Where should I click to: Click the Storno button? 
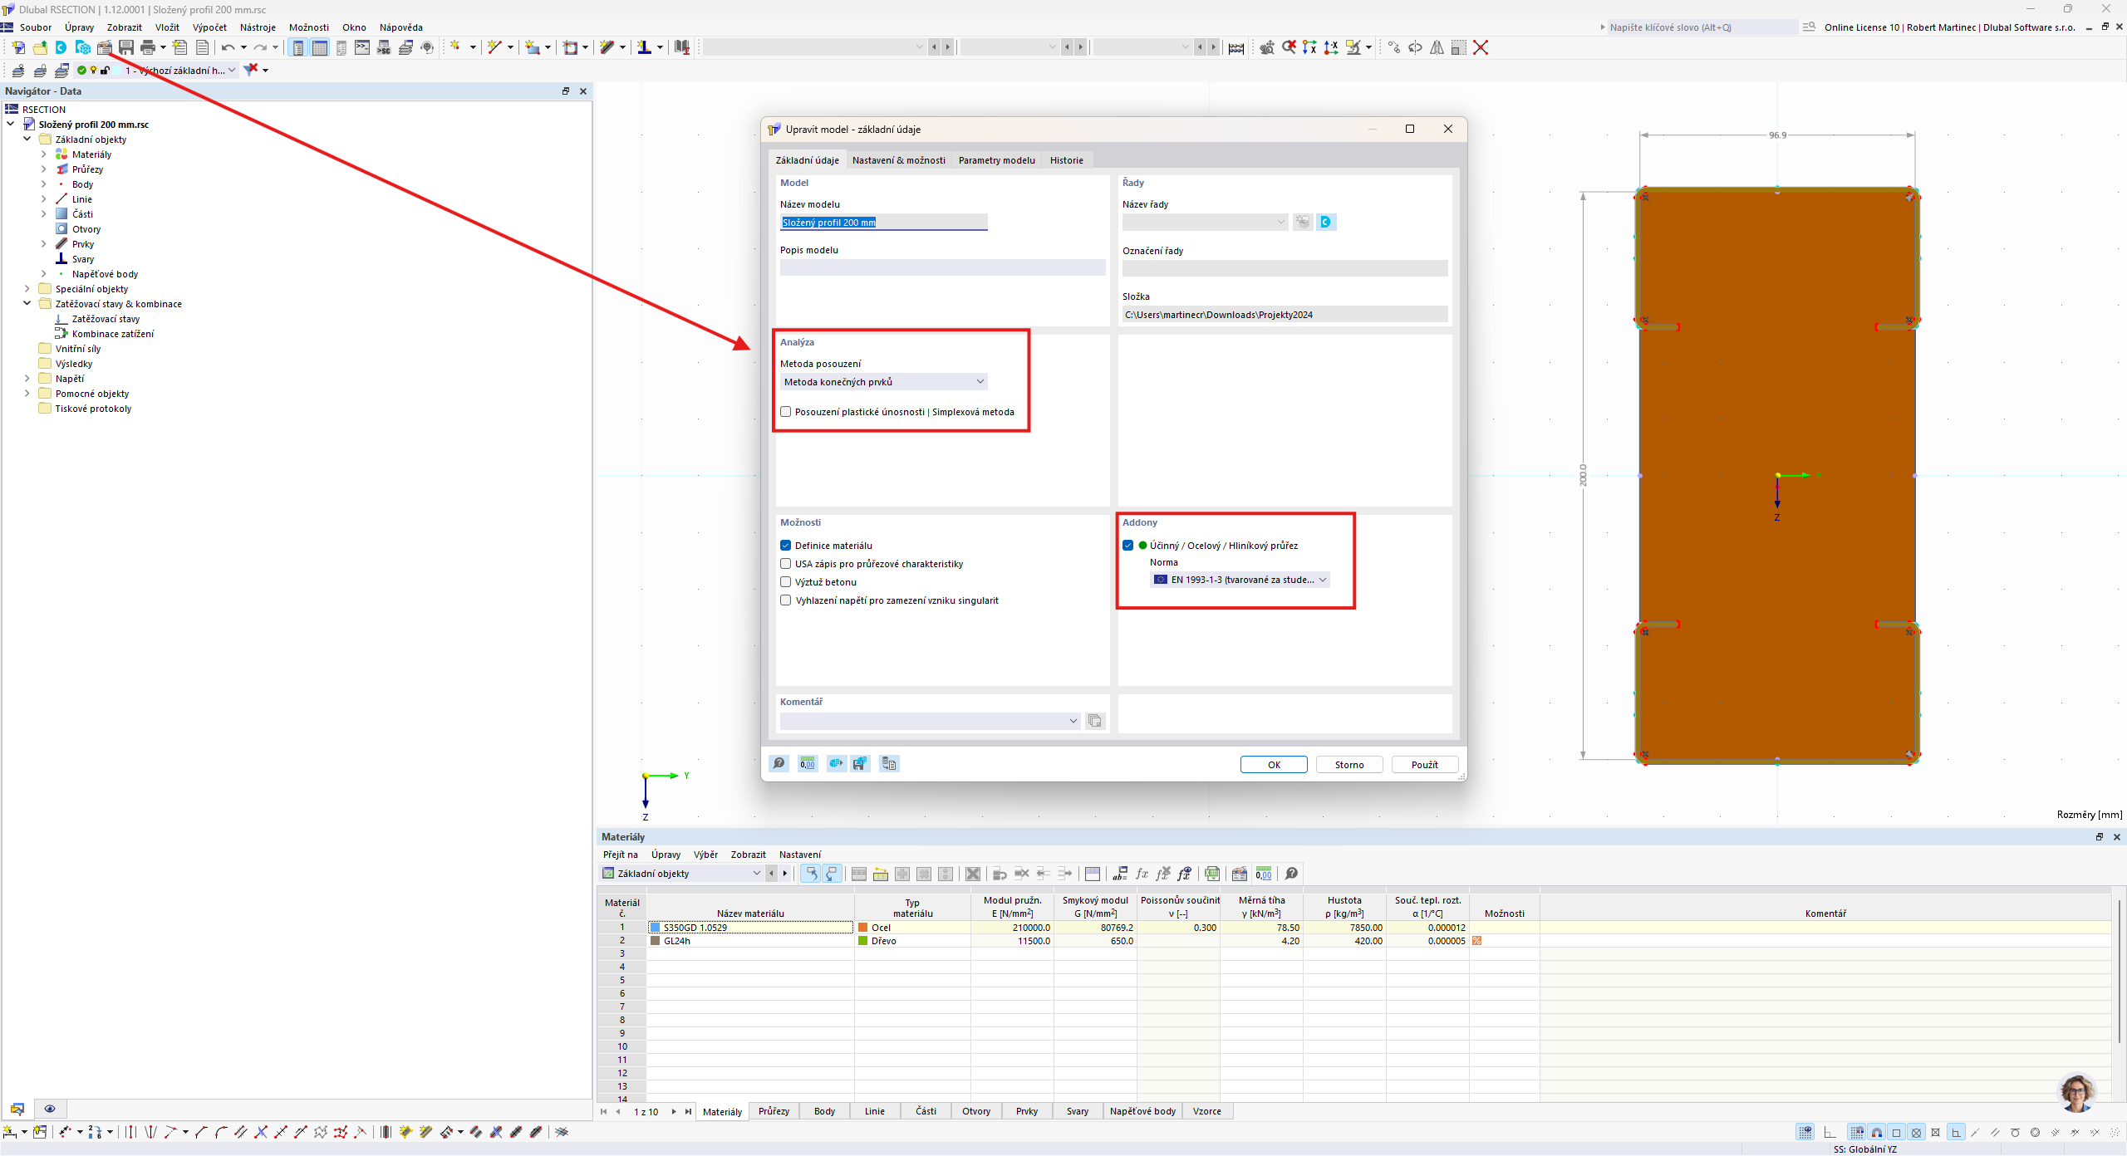point(1349,765)
